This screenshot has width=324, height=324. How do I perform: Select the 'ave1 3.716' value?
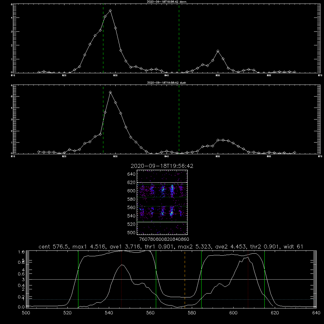(125, 247)
